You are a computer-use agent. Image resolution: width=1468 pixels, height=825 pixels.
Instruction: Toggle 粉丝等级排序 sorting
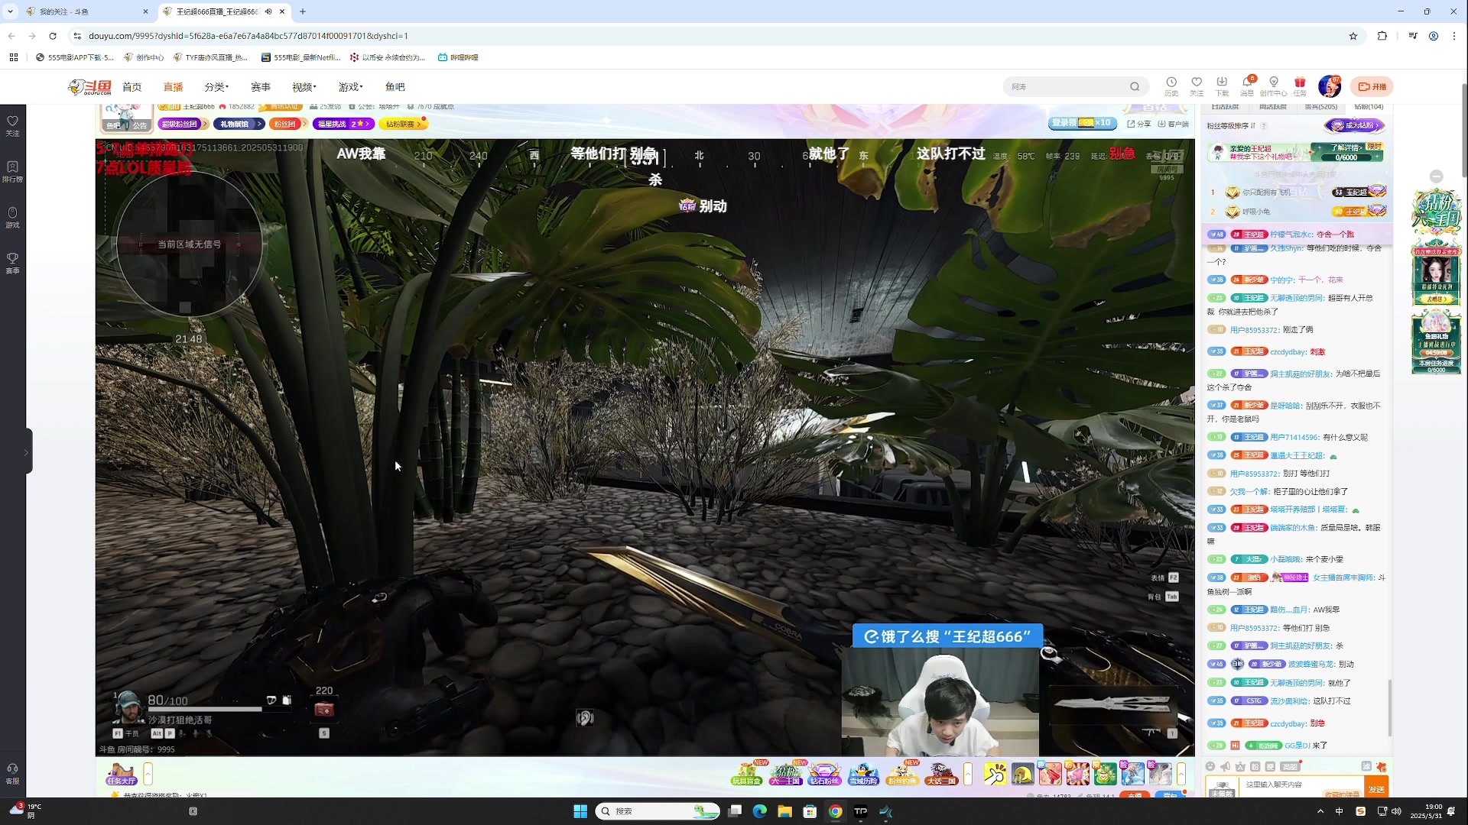[1231, 126]
